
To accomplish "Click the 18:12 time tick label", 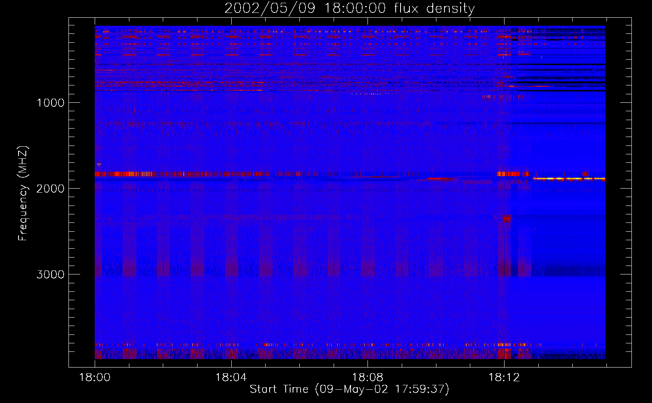I will 504,378.
